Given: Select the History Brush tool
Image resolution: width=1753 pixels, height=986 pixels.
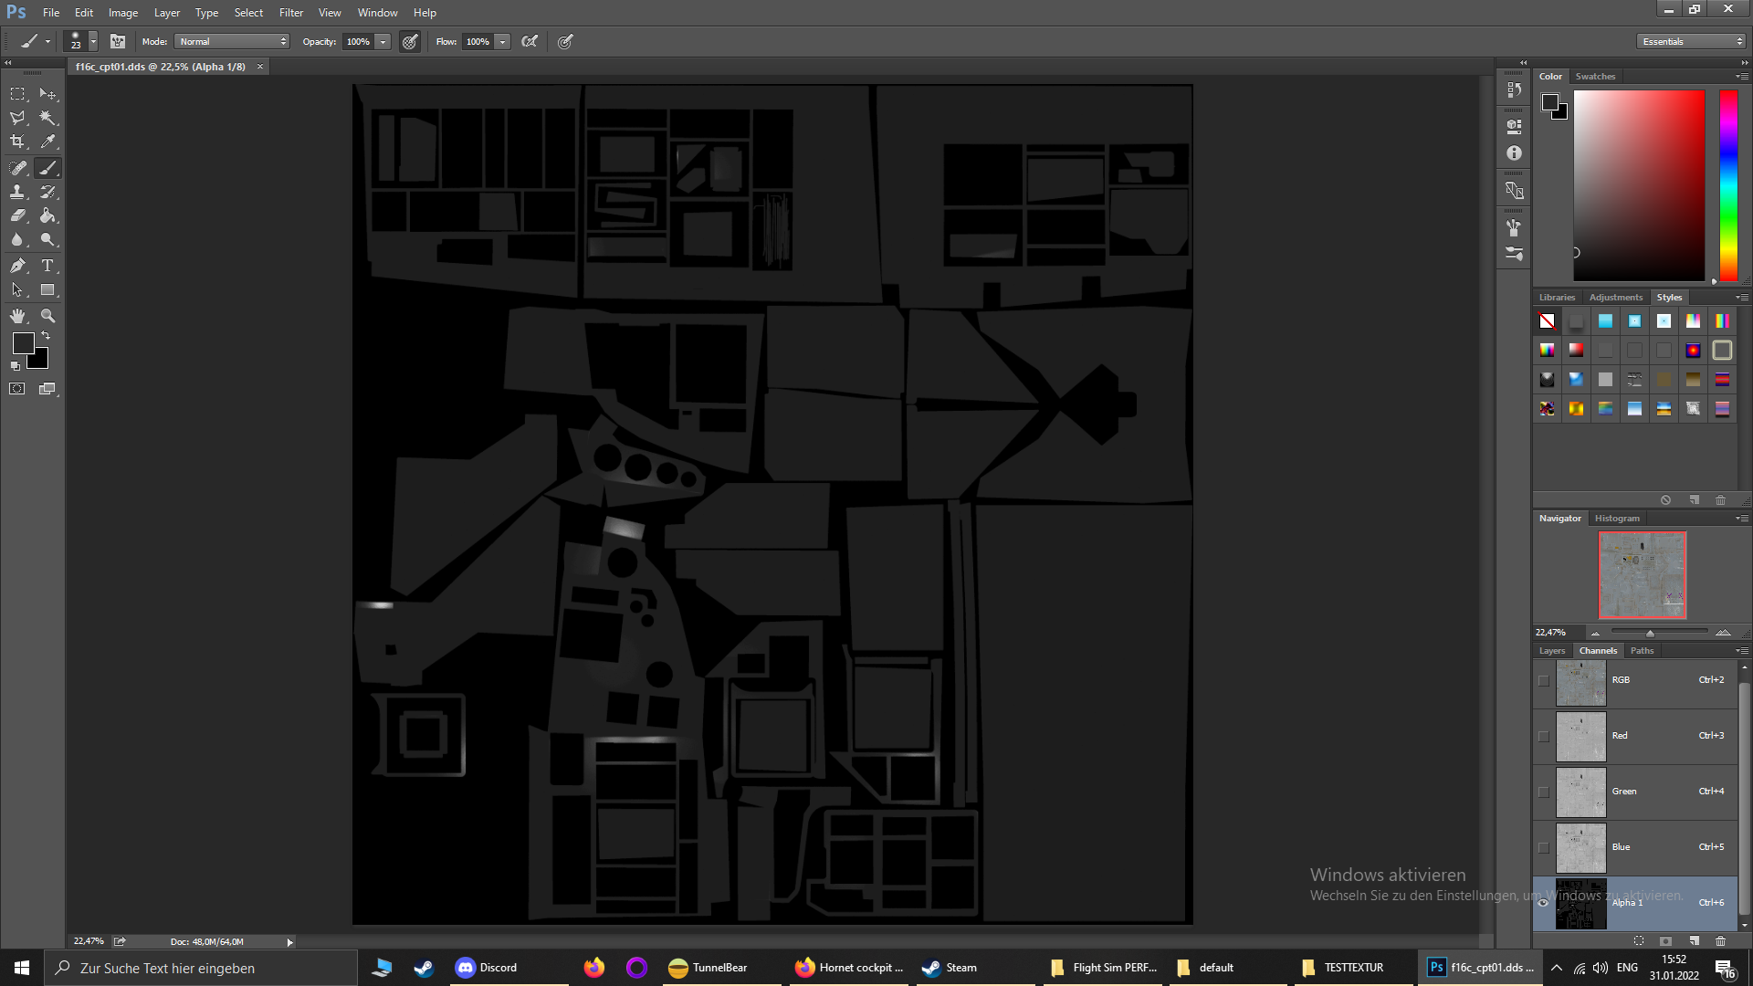Looking at the screenshot, I should [x=47, y=192].
